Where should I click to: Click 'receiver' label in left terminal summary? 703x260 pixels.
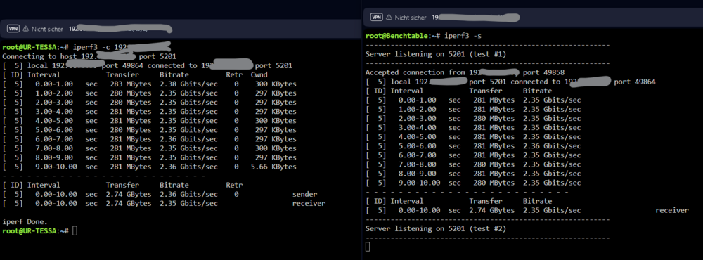click(309, 204)
